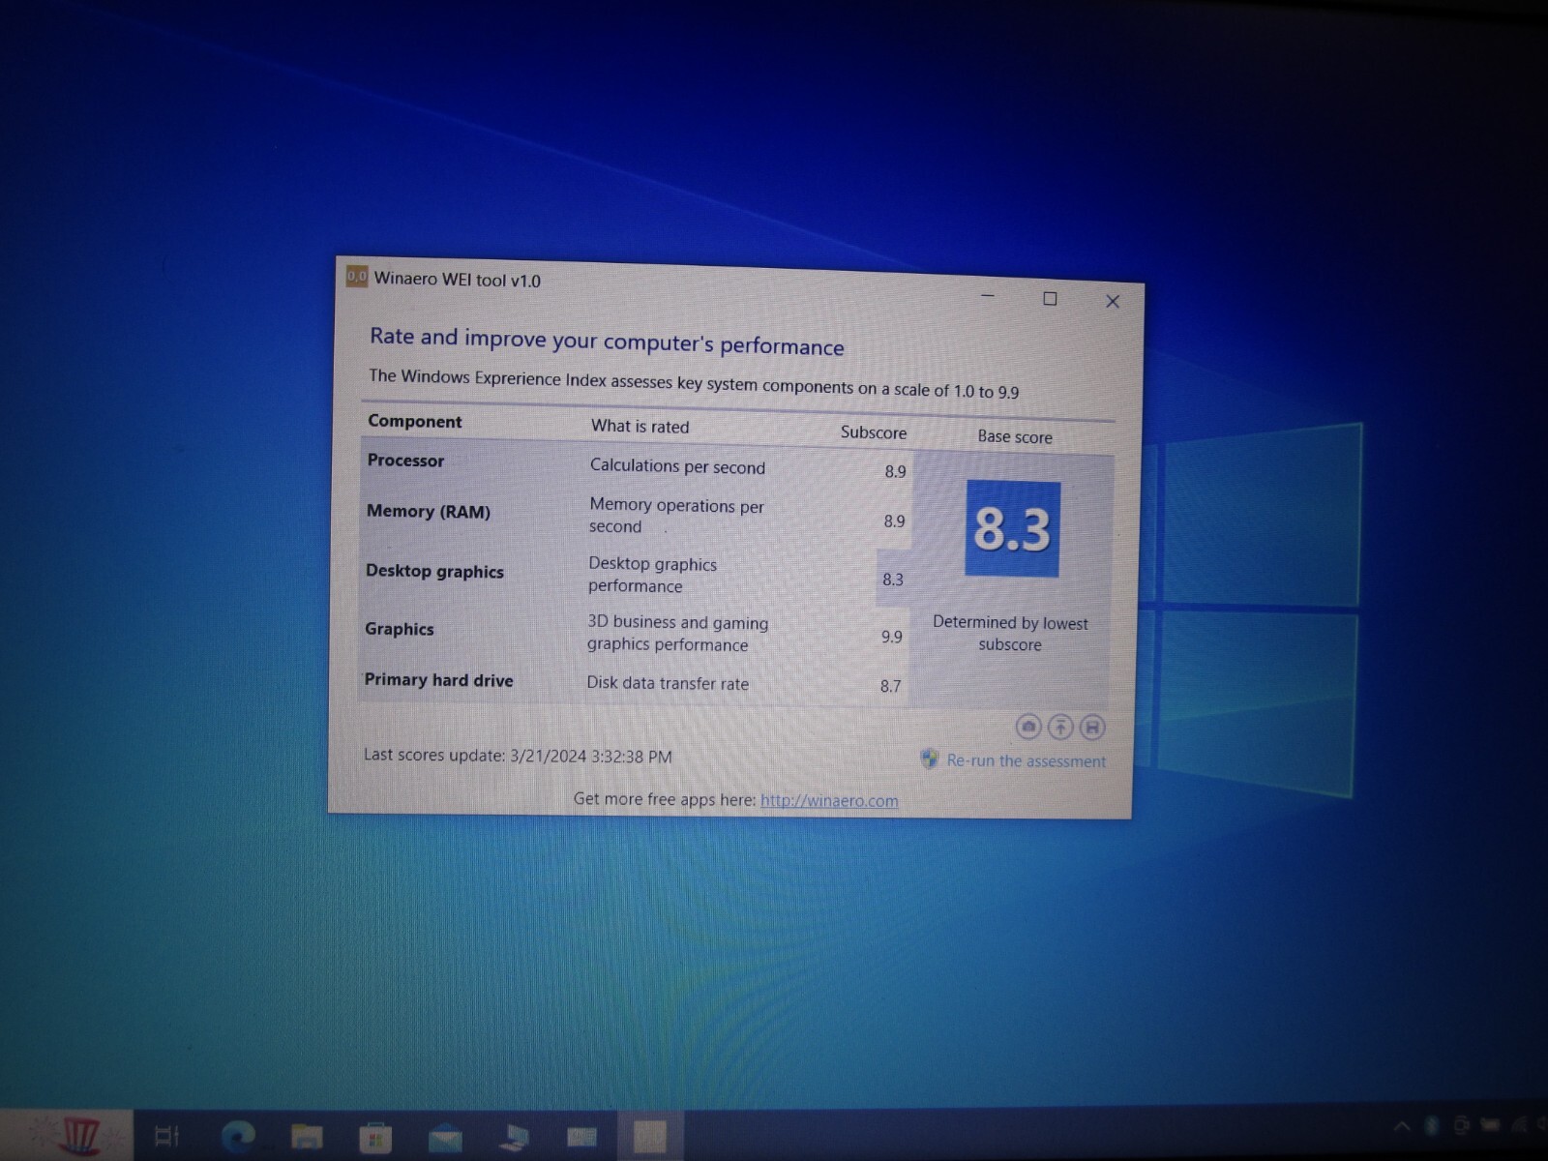Open Task View on the taskbar

[167, 1136]
